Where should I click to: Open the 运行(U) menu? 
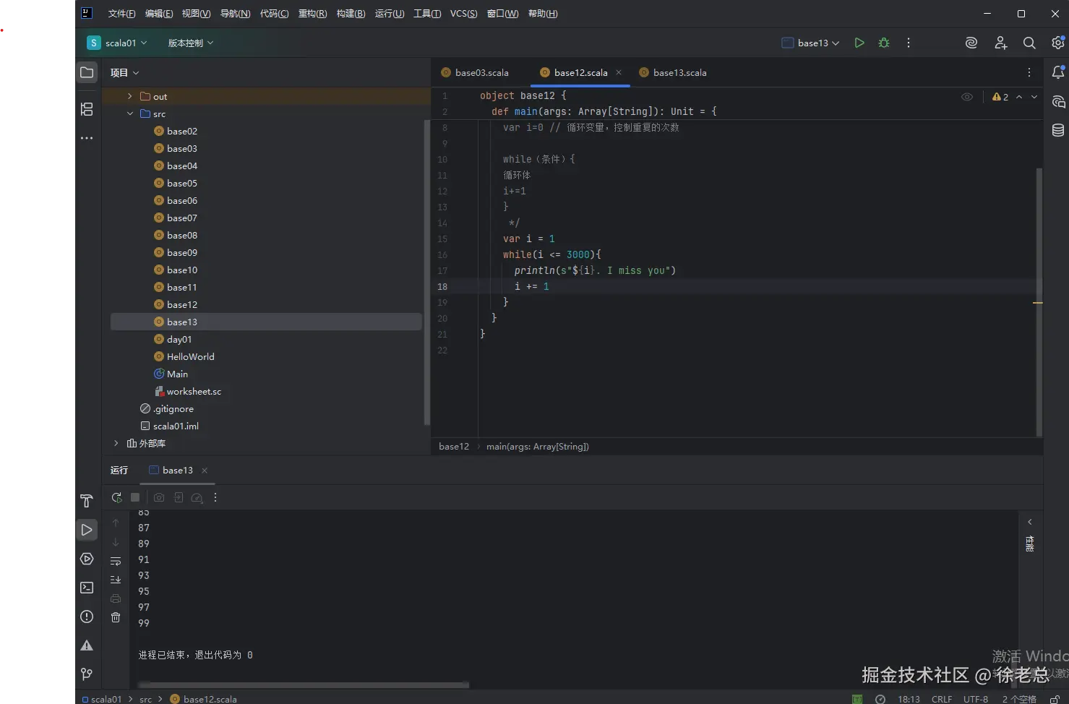point(389,14)
